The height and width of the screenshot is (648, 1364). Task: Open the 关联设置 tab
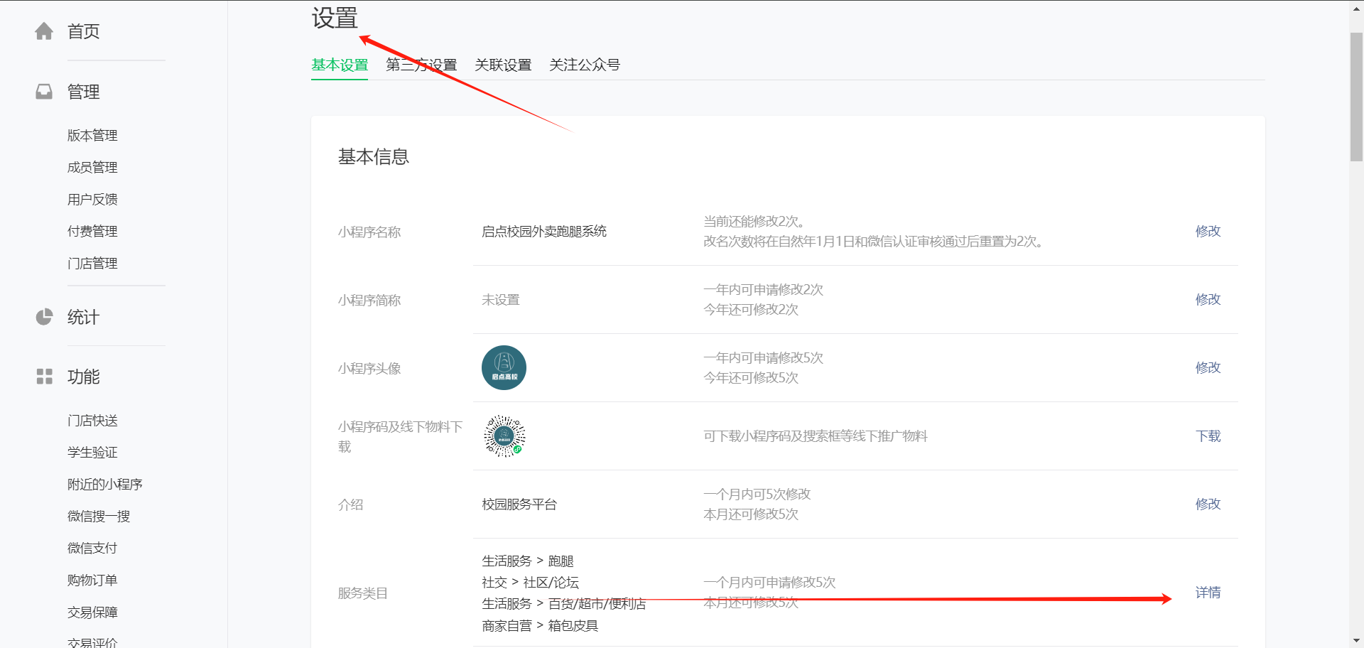[503, 65]
